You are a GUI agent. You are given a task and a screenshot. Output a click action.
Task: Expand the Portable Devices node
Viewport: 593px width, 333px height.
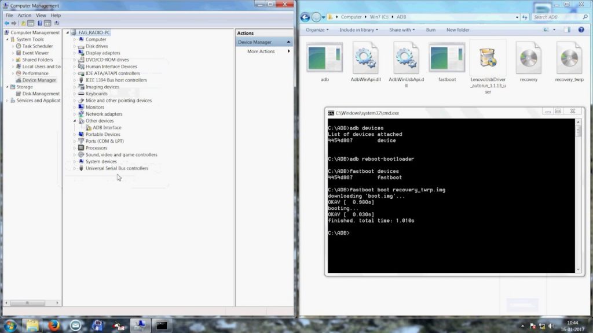(x=75, y=134)
